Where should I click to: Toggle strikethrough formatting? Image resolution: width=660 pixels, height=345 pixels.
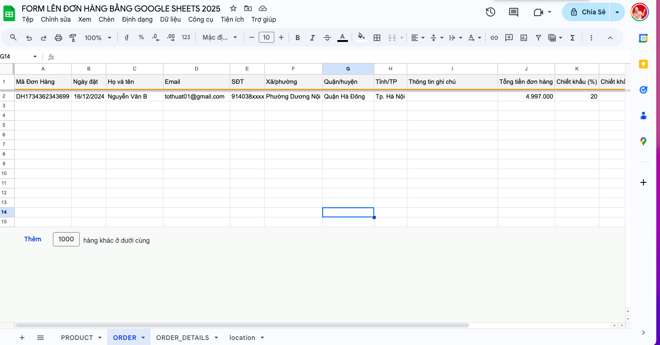327,37
